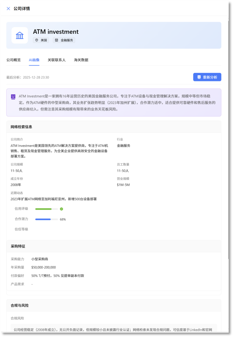Click the compliance risk text 公司经营稳定
Image resolution: width=233 pixels, height=337 pixels.
tap(113, 330)
